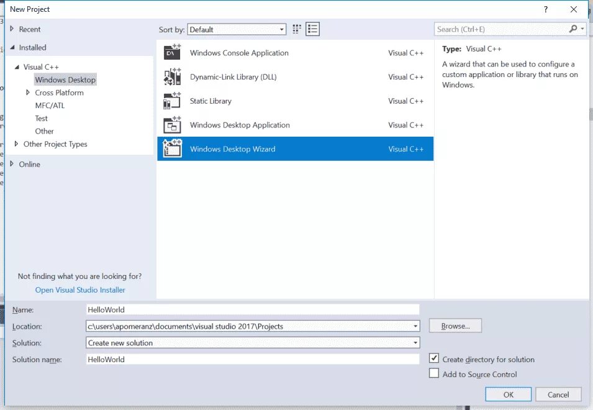Click the Solution name input field

click(x=253, y=359)
